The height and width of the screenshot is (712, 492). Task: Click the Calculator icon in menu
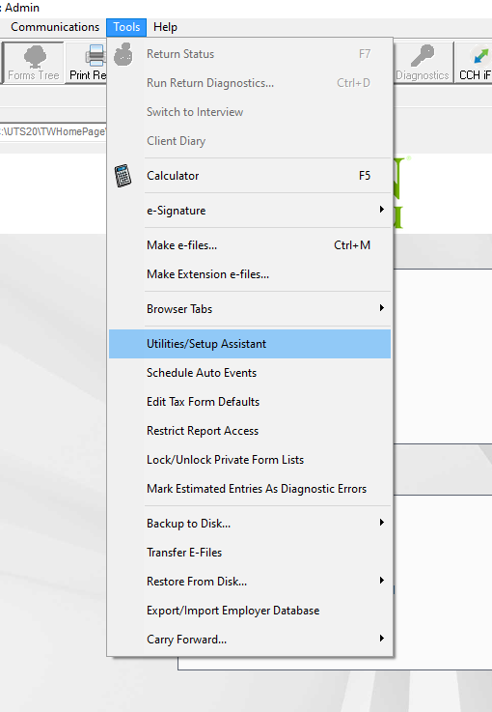pos(123,176)
